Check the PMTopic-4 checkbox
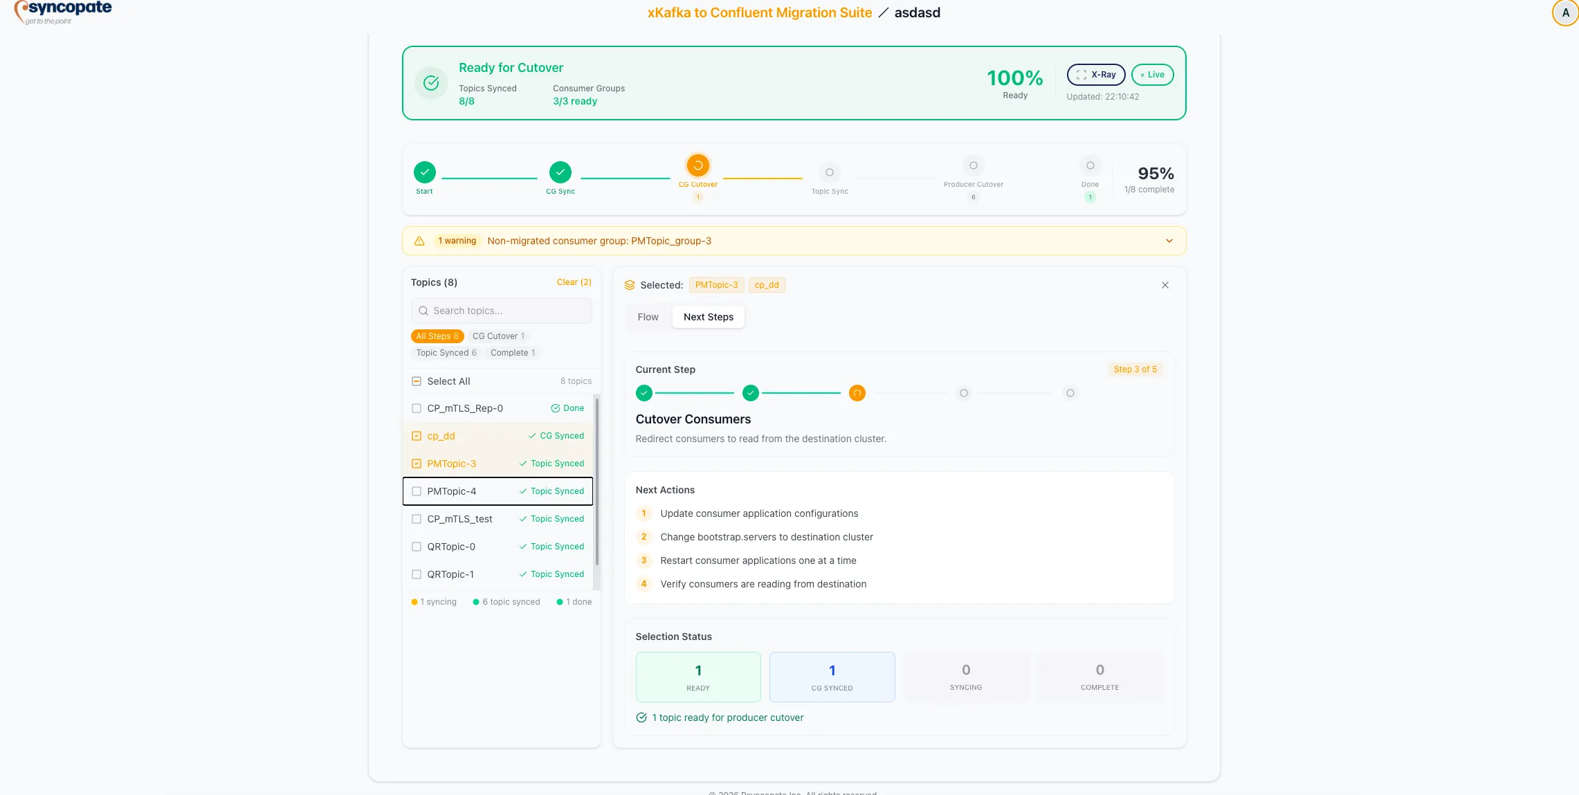Viewport: 1579px width, 795px height. (417, 491)
